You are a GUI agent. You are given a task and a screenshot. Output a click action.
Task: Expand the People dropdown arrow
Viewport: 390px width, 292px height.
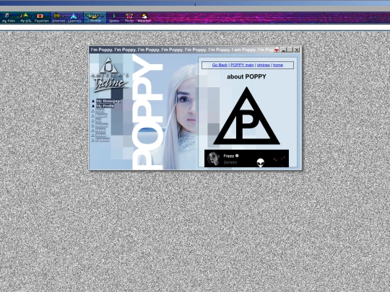(x=103, y=17)
